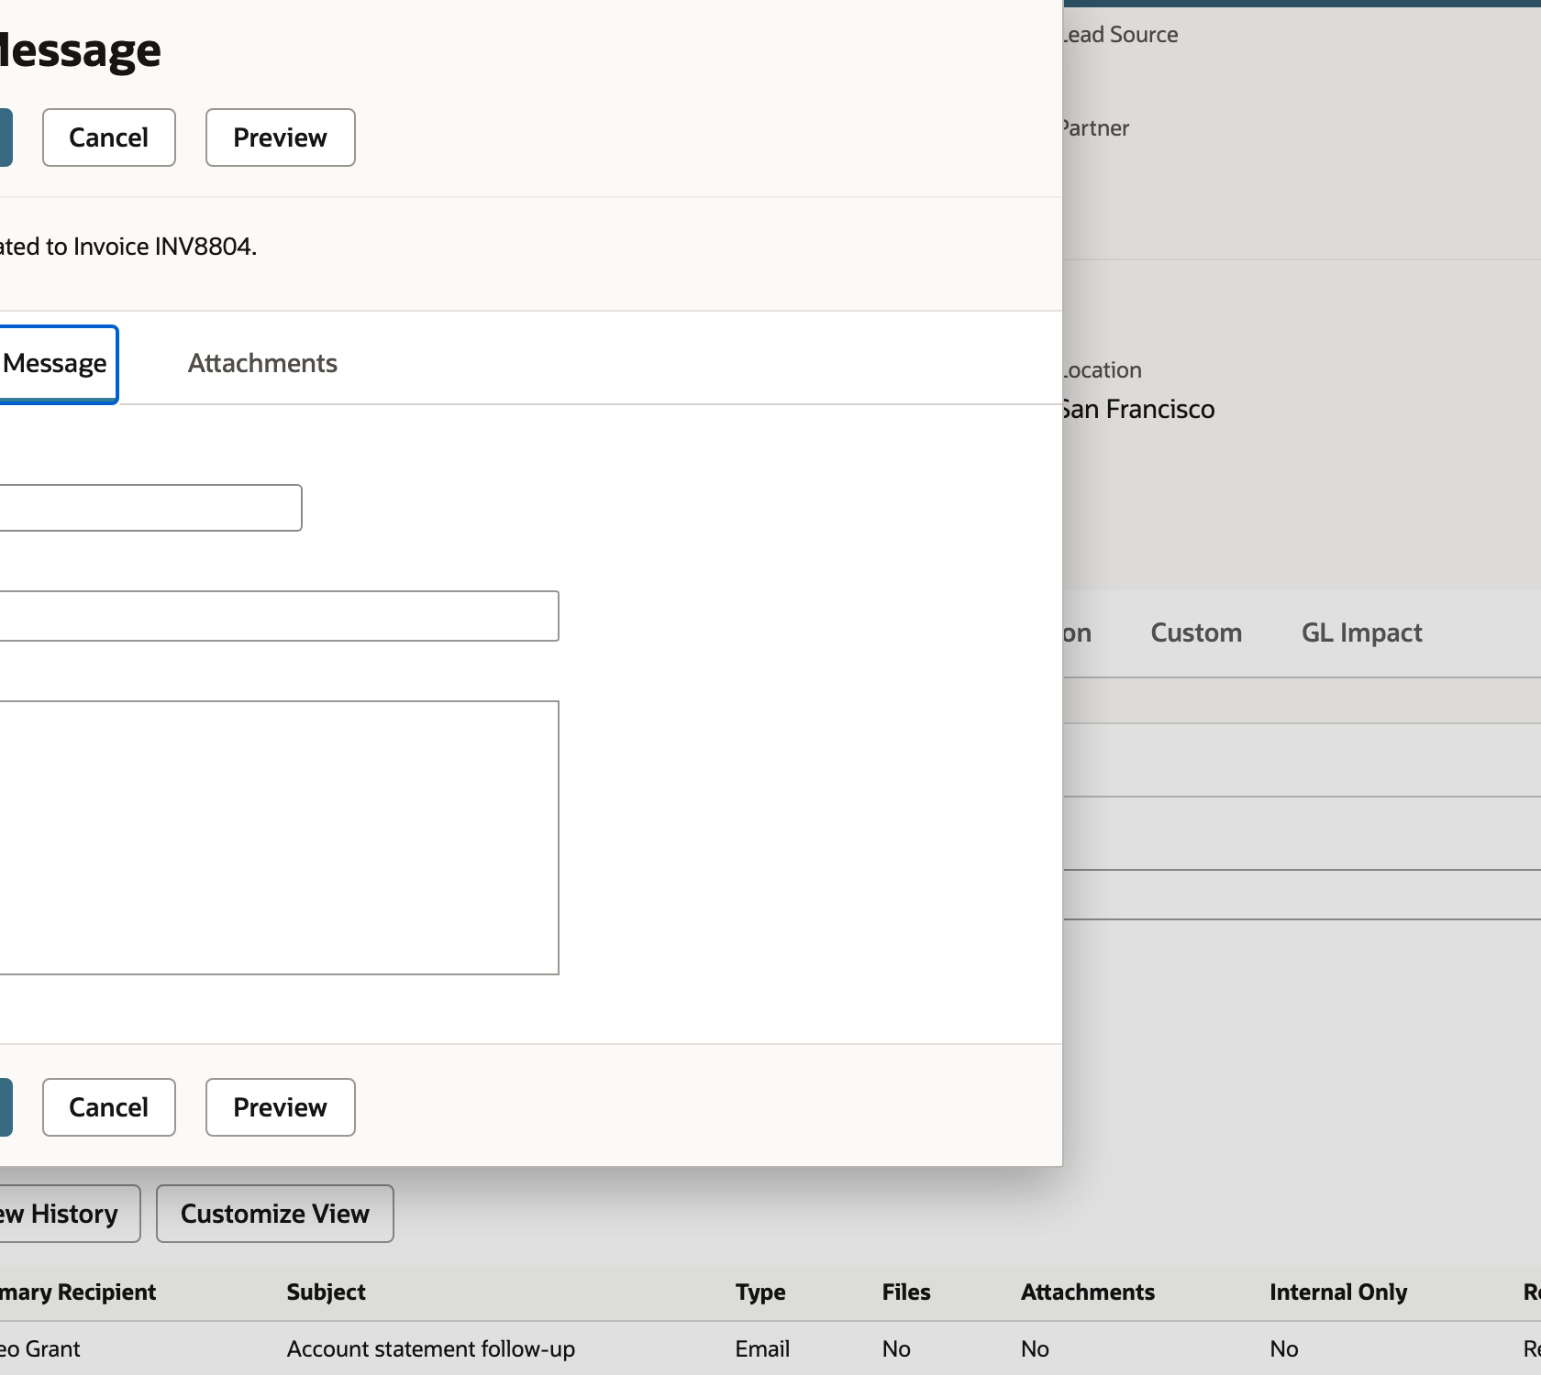Viewport: 1541px width, 1375px height.
Task: Click the 'Email' type cell
Action: 762,1349
